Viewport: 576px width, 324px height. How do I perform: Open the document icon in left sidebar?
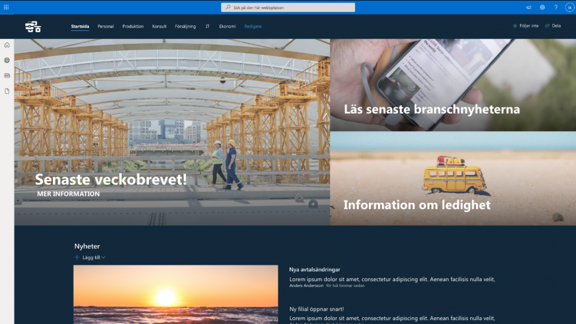coord(7,91)
